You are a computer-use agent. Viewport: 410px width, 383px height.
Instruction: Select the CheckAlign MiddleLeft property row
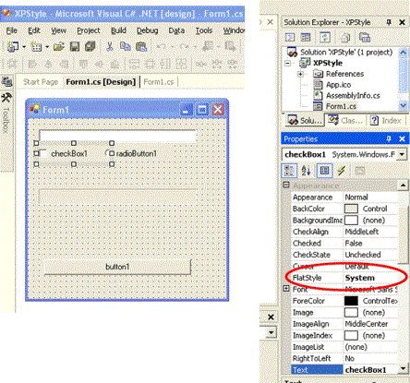[344, 232]
